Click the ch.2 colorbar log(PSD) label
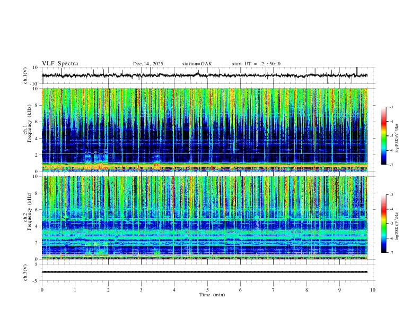Viewport: 420px width, 325px height. [397, 226]
